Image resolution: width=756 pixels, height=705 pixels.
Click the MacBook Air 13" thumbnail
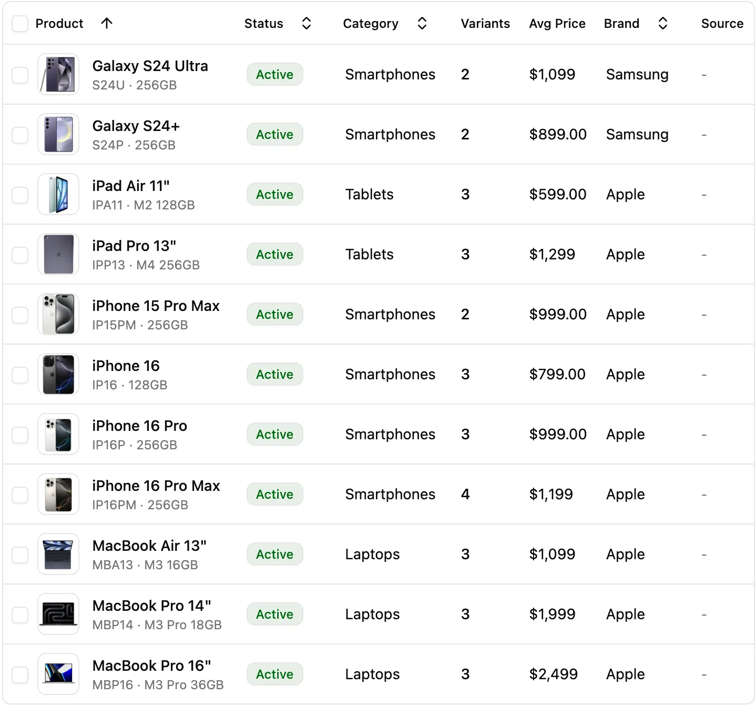click(58, 554)
